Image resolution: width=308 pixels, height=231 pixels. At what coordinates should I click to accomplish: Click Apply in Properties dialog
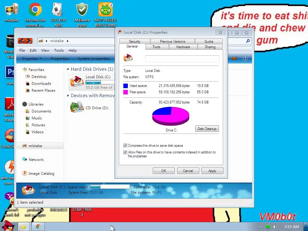(212, 171)
